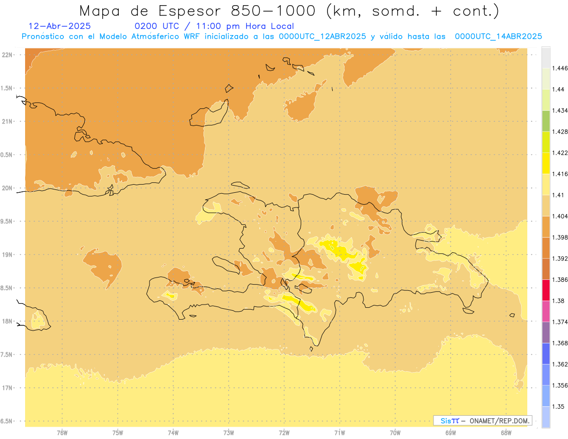
Task: Pick the red 1.38–1.386 colorbar segment
Action: pos(546,290)
